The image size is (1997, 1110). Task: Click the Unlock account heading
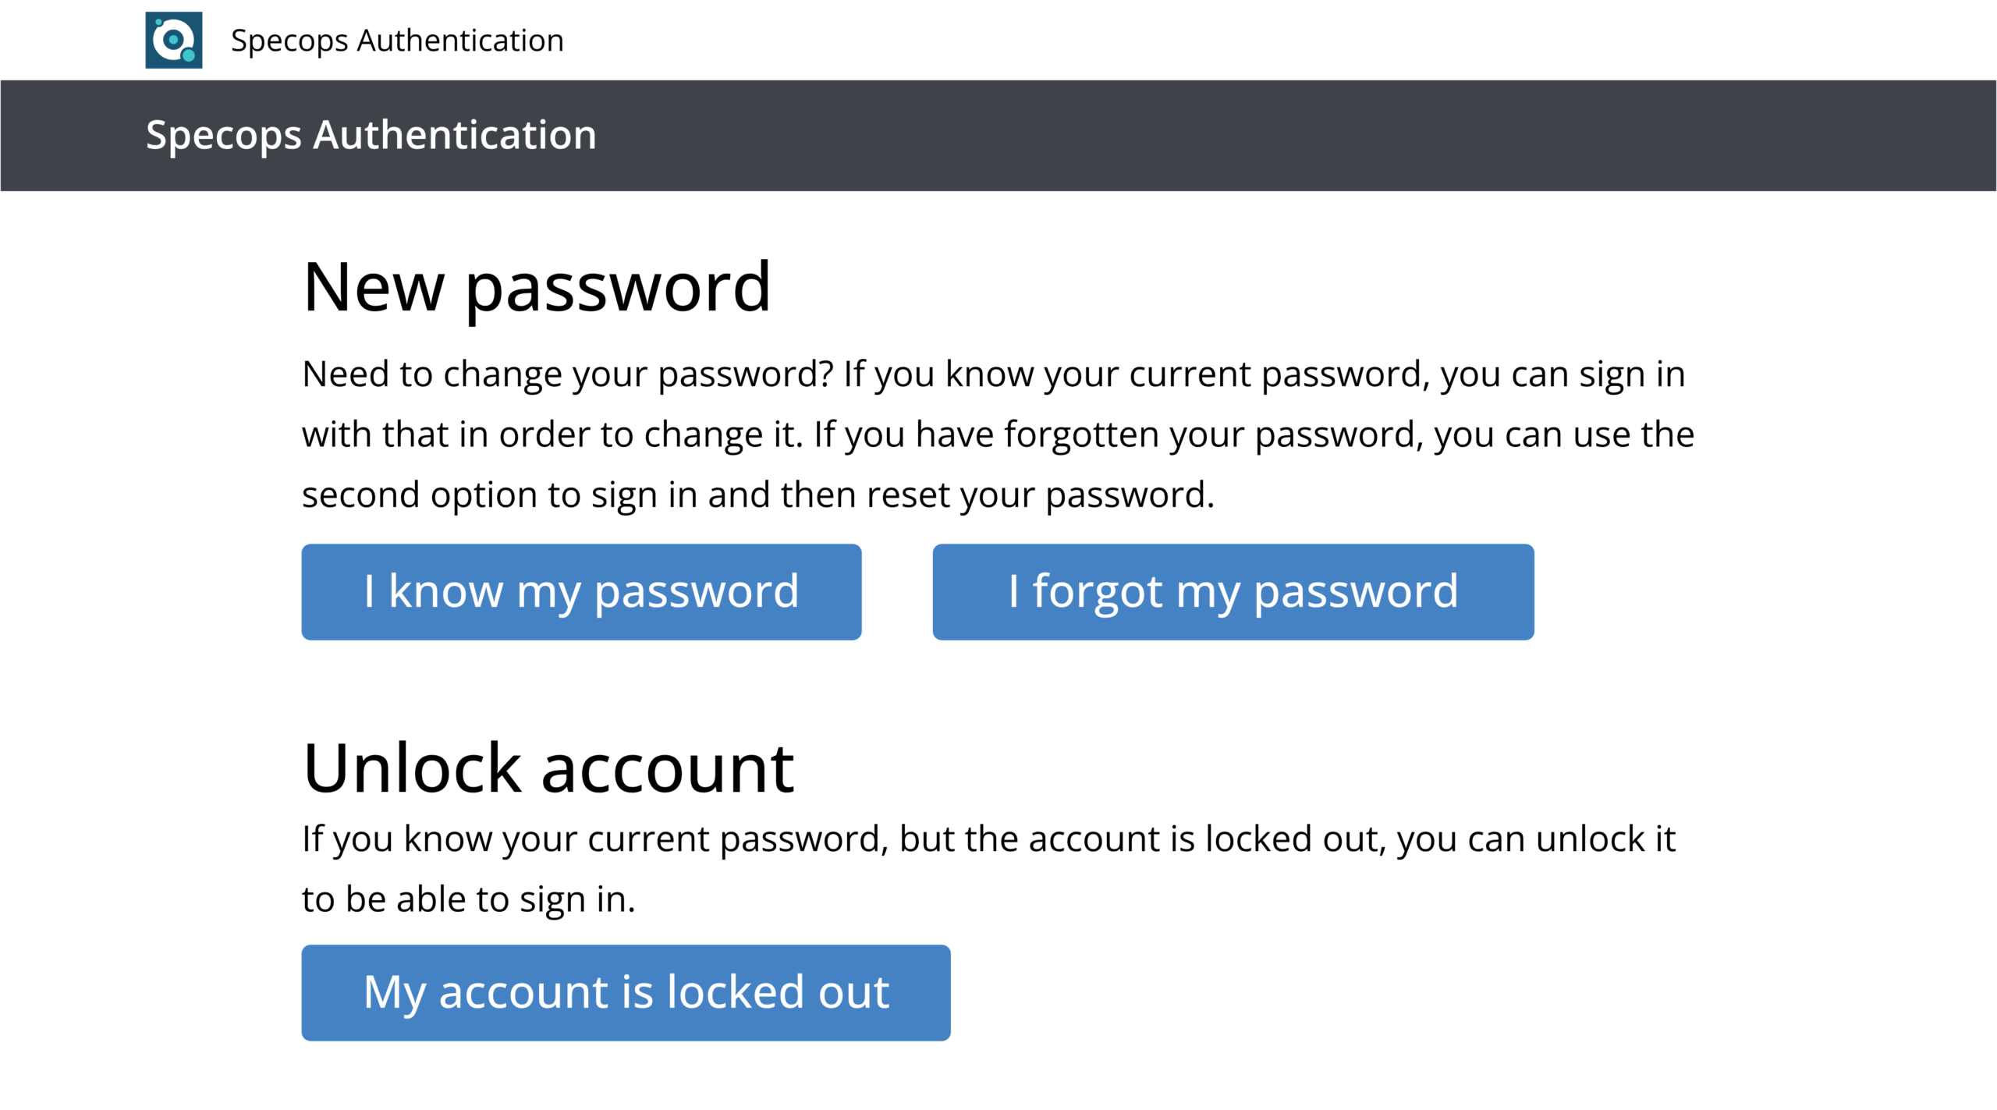548,768
